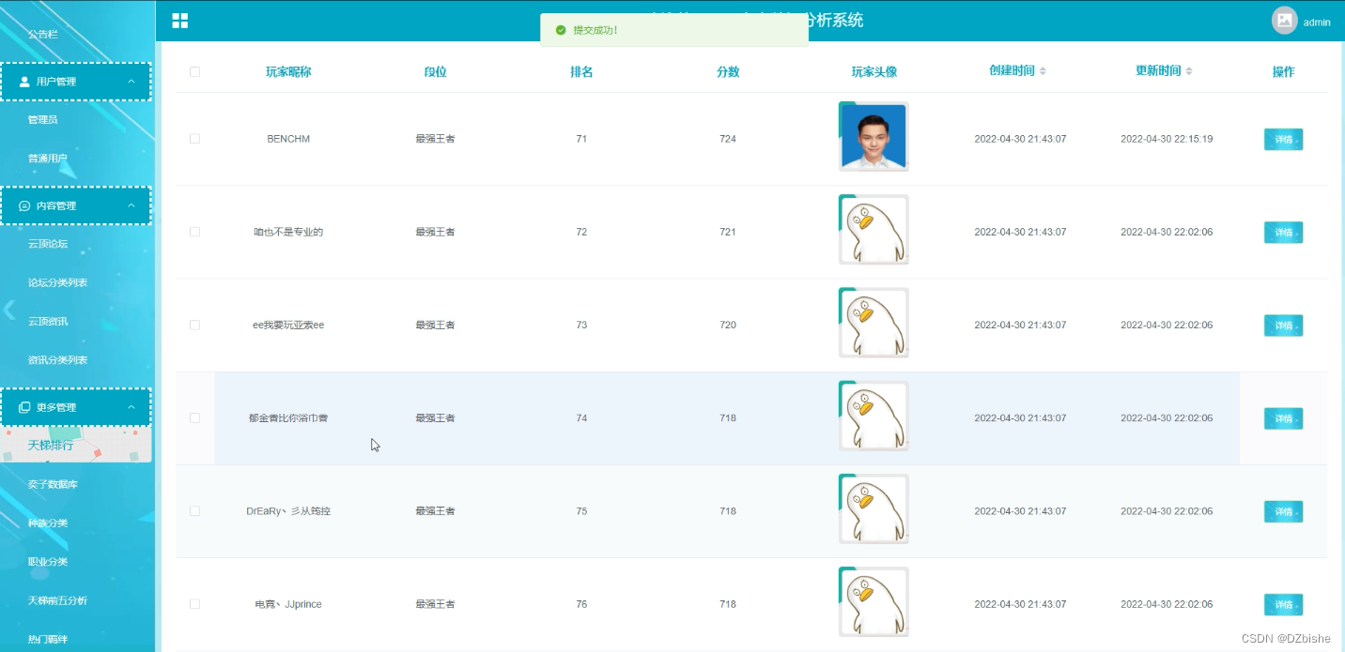Open 职业分类 menu item
The height and width of the screenshot is (652, 1345).
47,561
